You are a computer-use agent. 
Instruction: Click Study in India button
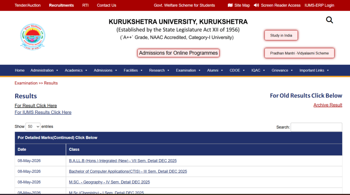(x=281, y=35)
